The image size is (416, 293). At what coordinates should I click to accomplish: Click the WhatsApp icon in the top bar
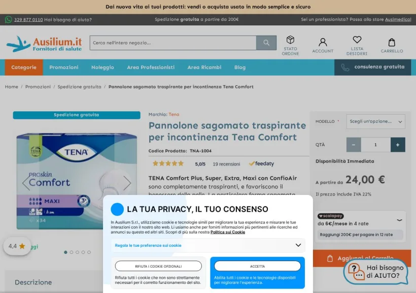[9, 19]
